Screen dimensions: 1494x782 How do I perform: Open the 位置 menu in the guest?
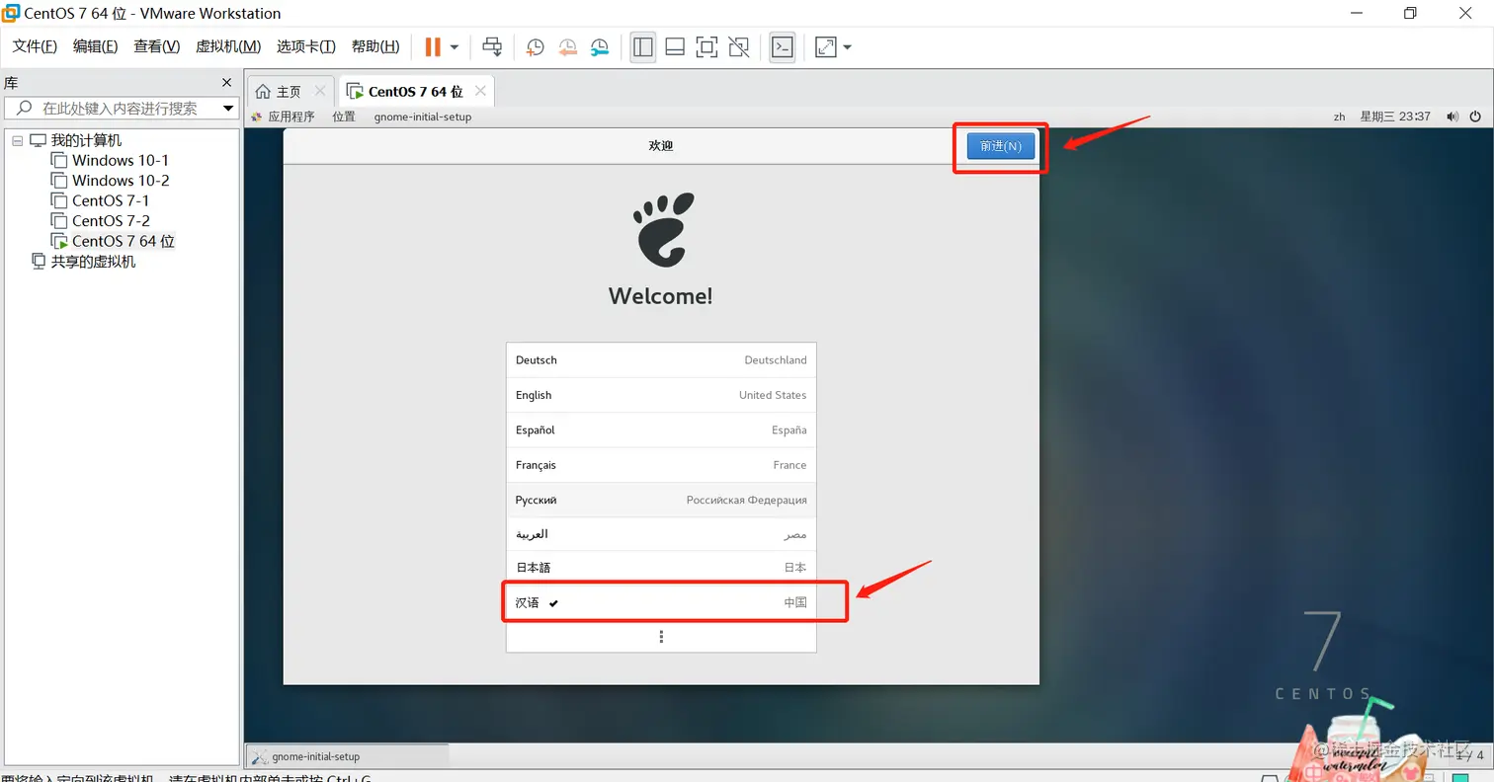pyautogui.click(x=344, y=117)
